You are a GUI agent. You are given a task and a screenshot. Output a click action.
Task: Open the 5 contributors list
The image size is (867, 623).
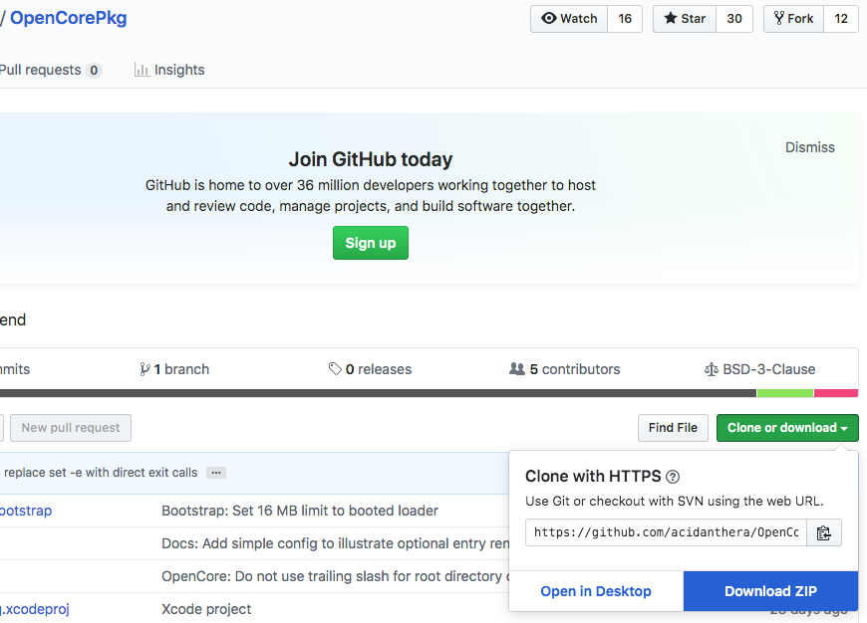coord(564,369)
